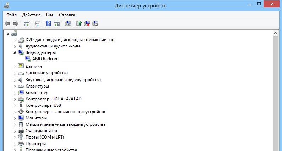Click the Видеоадаптеры display adapter icon

coord(21,52)
